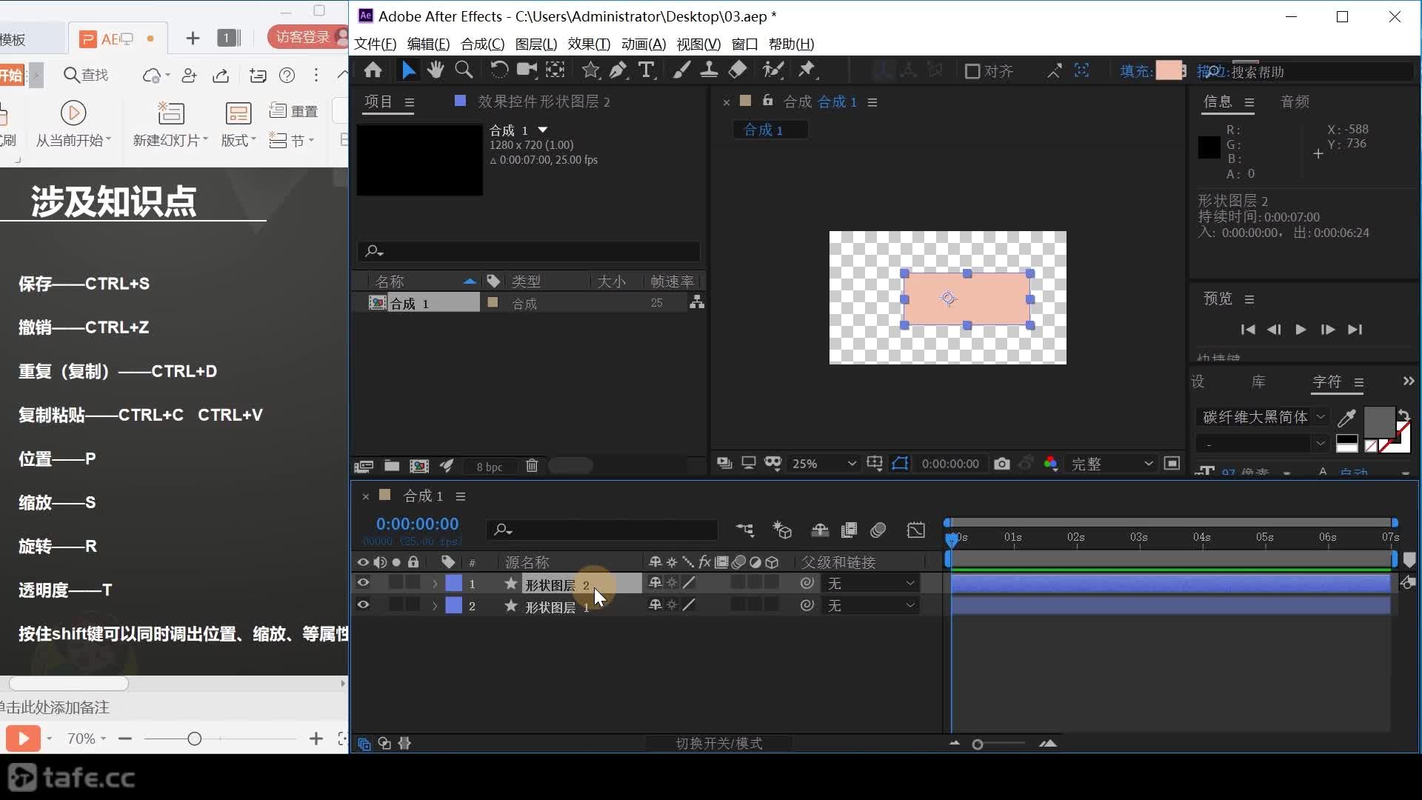Click the new composition icon in Project panel
Image resolution: width=1422 pixels, height=800 pixels.
[x=419, y=466]
